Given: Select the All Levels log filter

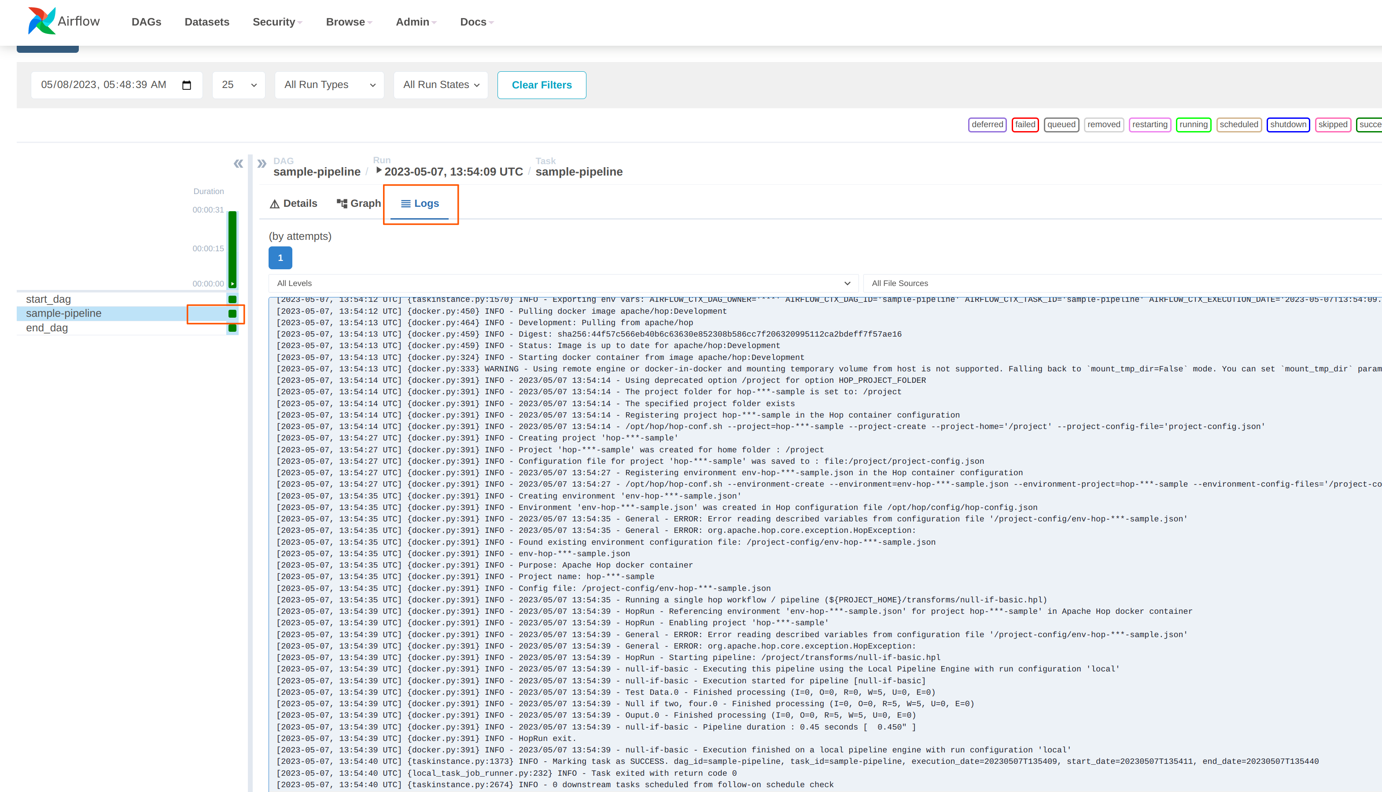Looking at the screenshot, I should tap(562, 282).
